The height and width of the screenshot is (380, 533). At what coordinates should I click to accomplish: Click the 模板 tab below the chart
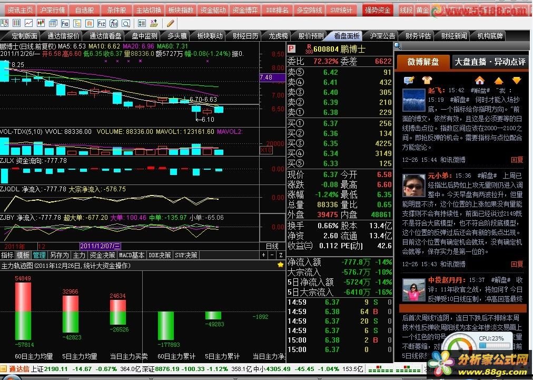[23, 255]
